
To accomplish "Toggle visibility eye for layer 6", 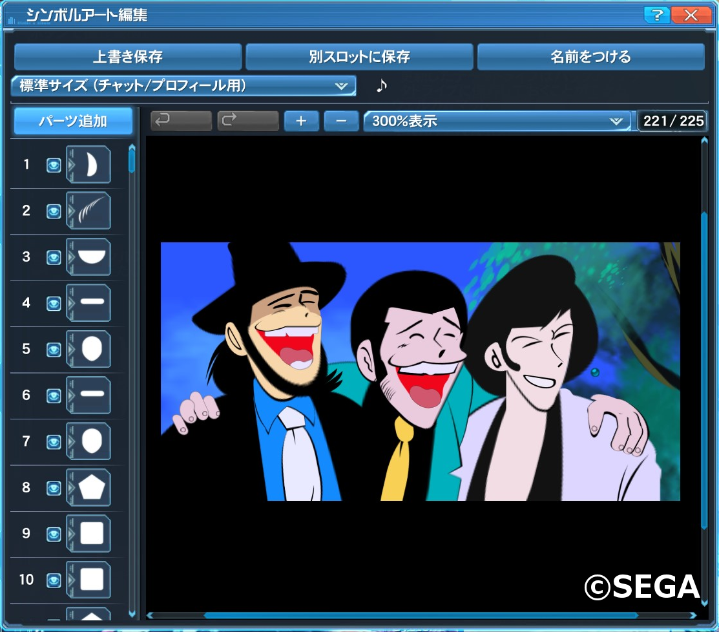I will [54, 395].
